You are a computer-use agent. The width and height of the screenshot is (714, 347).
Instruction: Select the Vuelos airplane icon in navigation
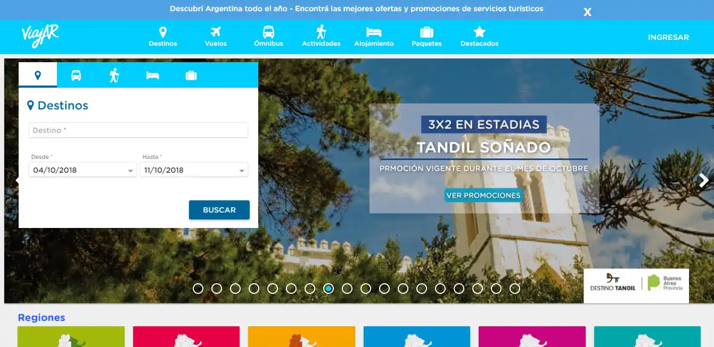pyautogui.click(x=215, y=31)
